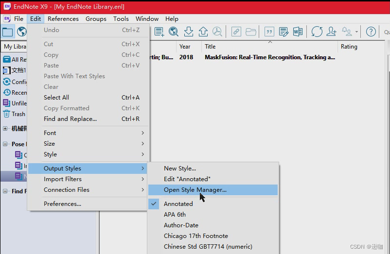
Task: Open the Activity Feed dropdown arrow
Action: coord(356,32)
